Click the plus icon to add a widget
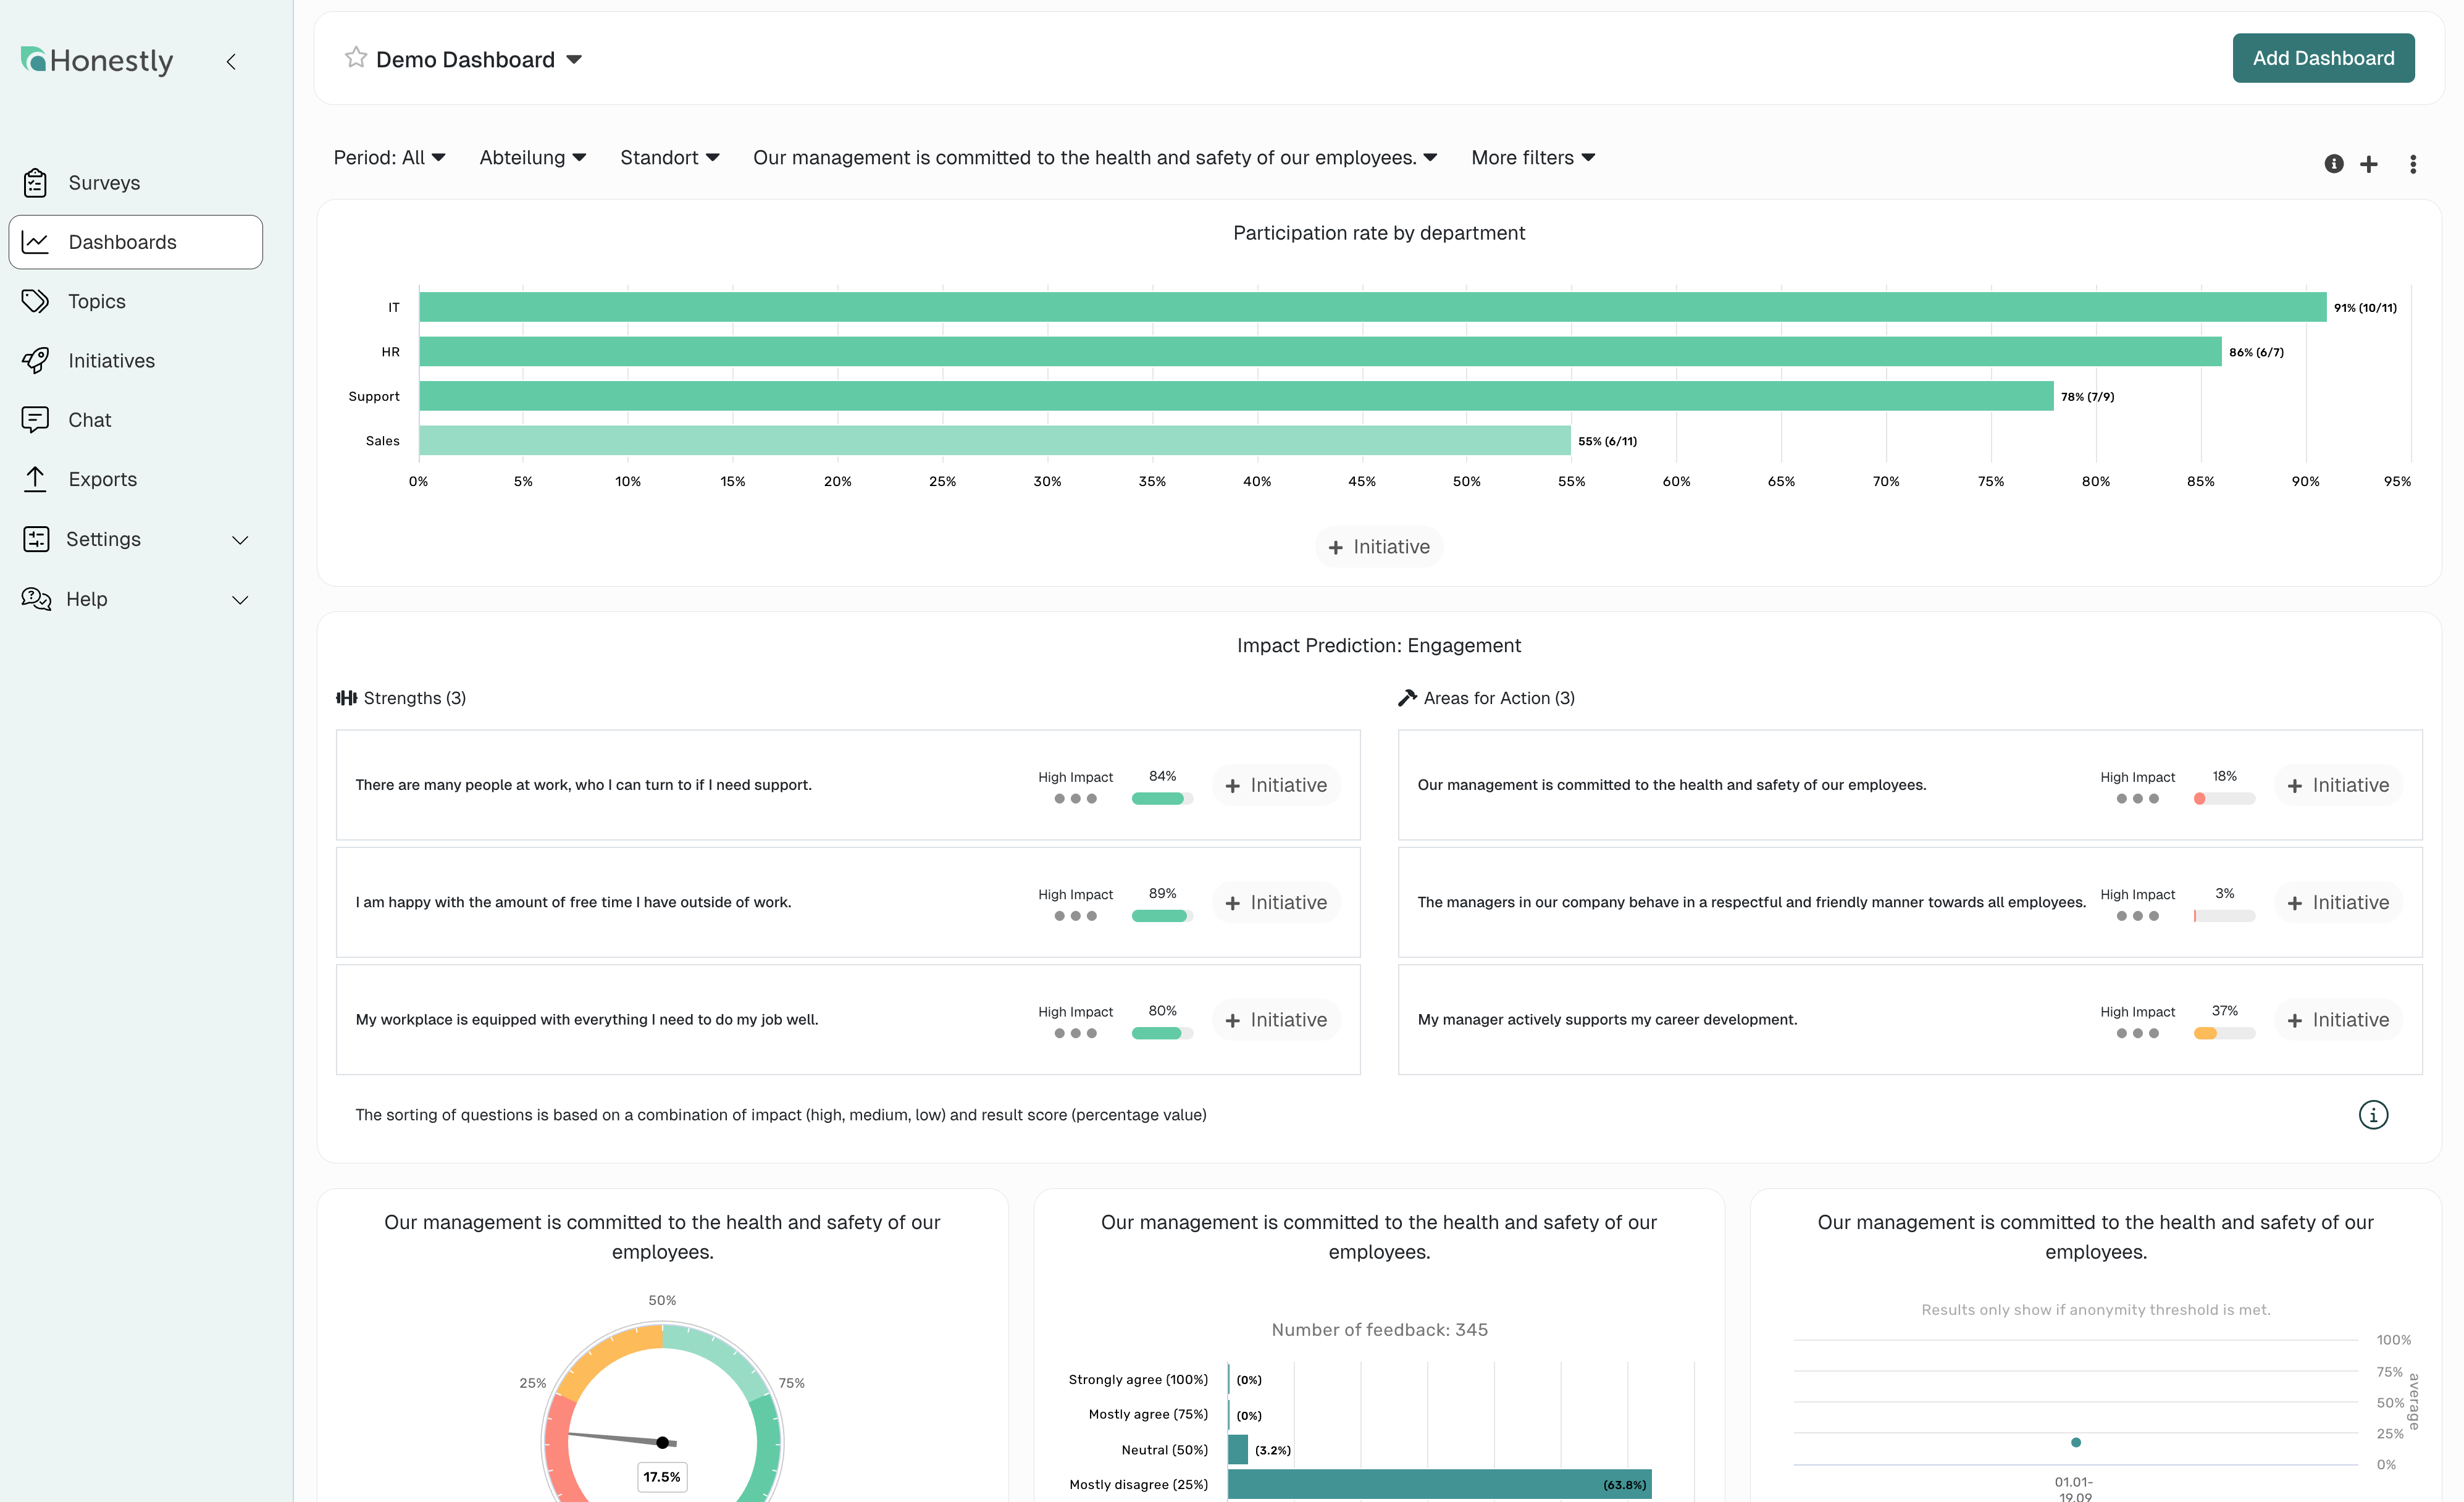The image size is (2464, 1502). pos(2370,163)
